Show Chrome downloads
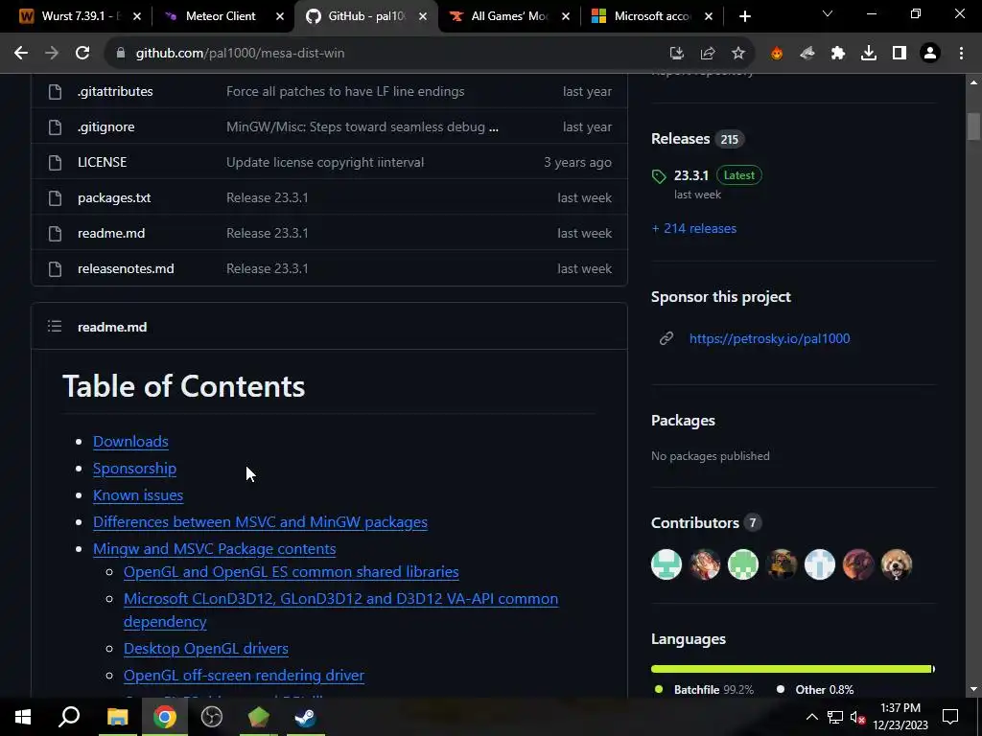This screenshot has width=982, height=736. click(869, 54)
